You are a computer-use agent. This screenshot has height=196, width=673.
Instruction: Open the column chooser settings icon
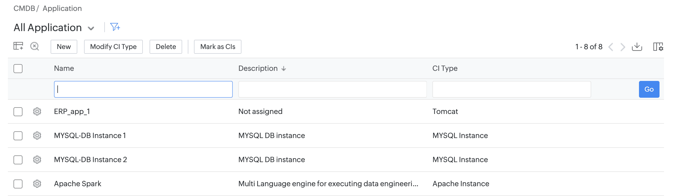[658, 47]
